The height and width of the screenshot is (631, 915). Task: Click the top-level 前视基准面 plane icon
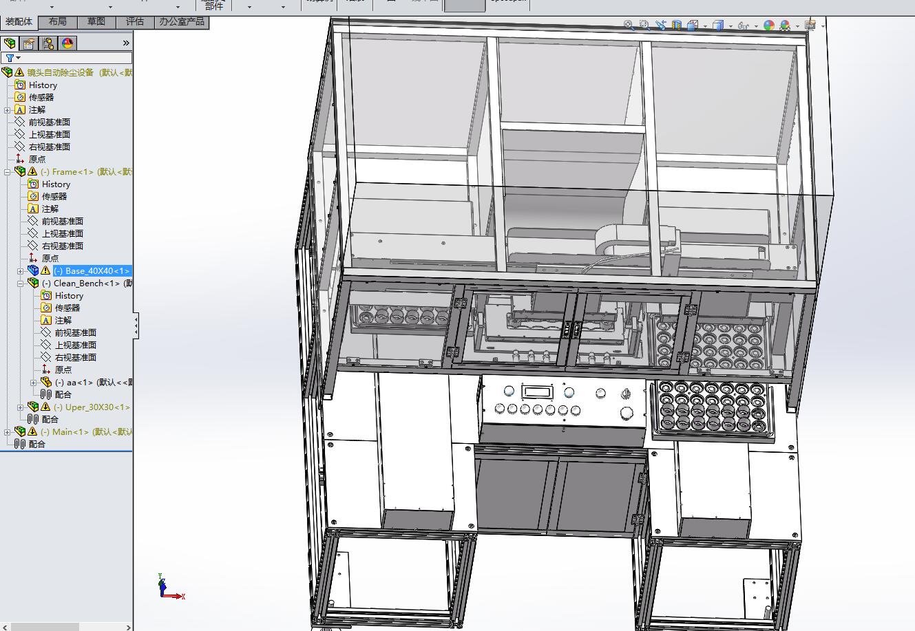coord(20,122)
